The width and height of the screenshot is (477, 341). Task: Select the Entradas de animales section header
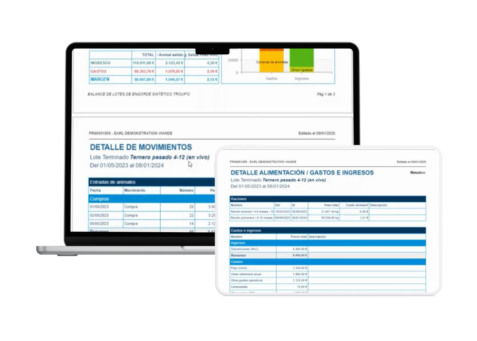click(113, 182)
